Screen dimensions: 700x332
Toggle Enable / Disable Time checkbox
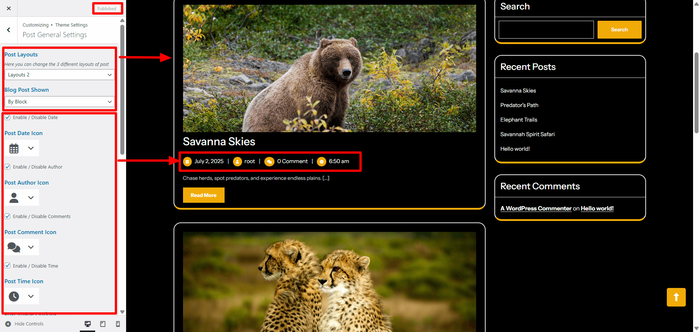click(7, 266)
